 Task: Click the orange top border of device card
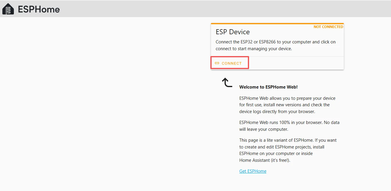point(277,24)
